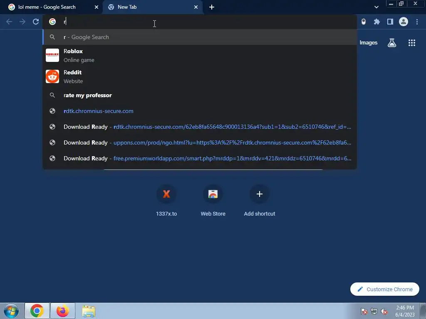Click Customize Chrome button
The height and width of the screenshot is (319, 426).
point(385,289)
